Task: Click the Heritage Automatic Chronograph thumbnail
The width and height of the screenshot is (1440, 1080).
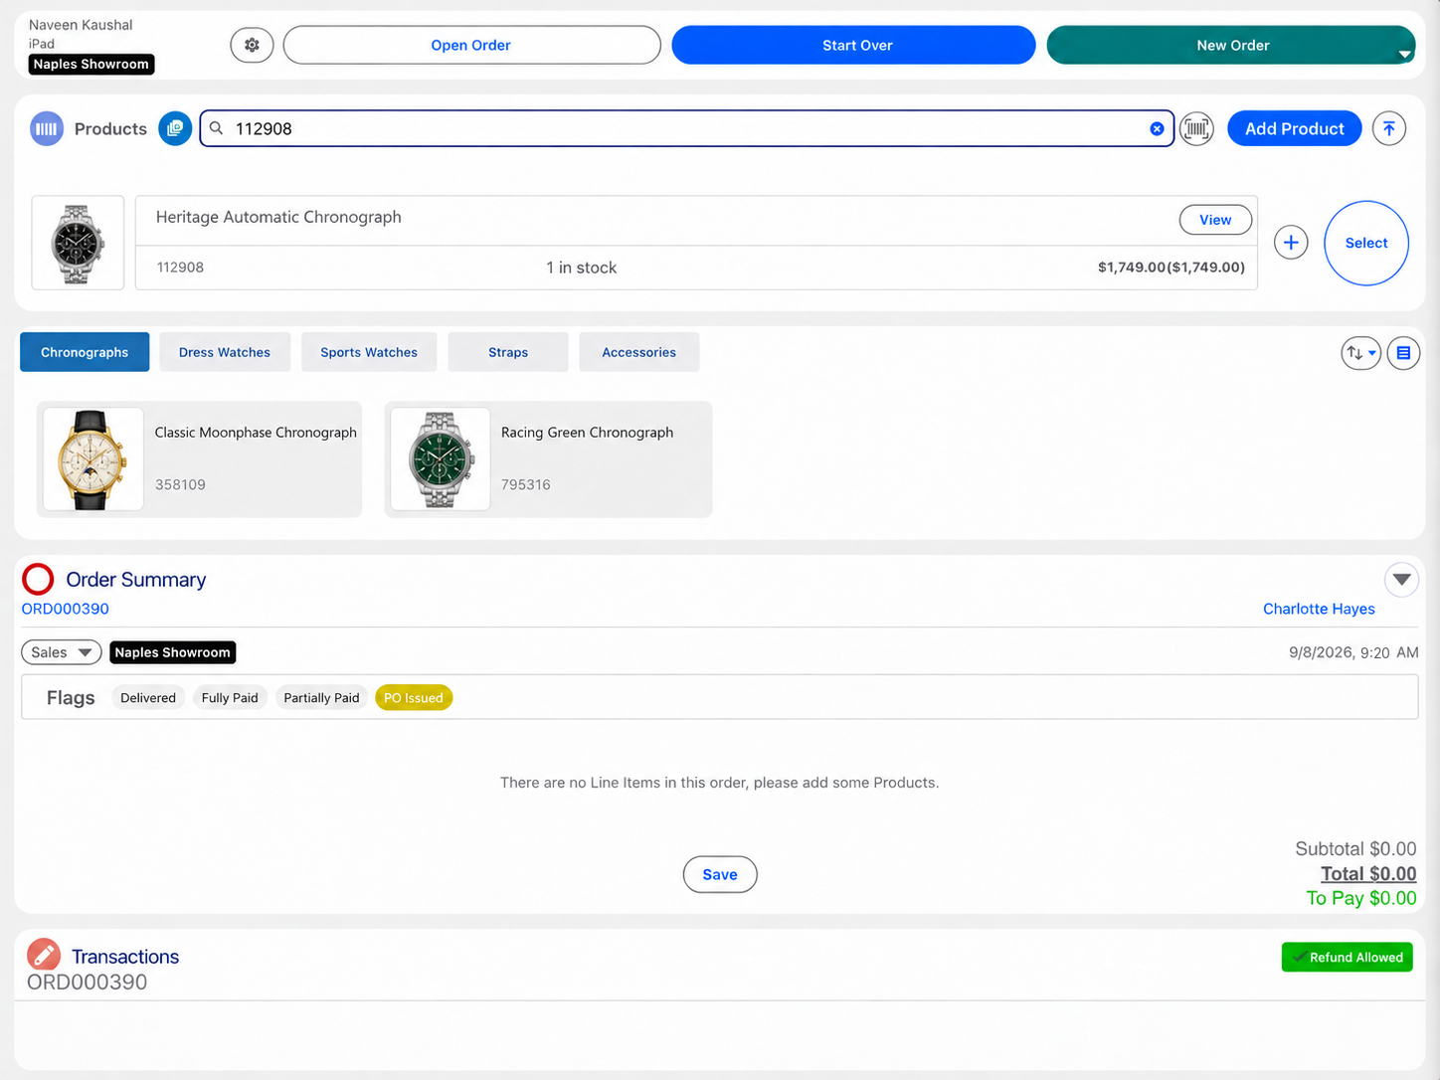Action: point(78,243)
